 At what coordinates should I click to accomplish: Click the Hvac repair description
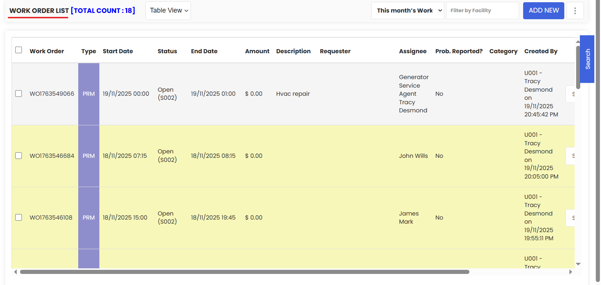coord(293,94)
